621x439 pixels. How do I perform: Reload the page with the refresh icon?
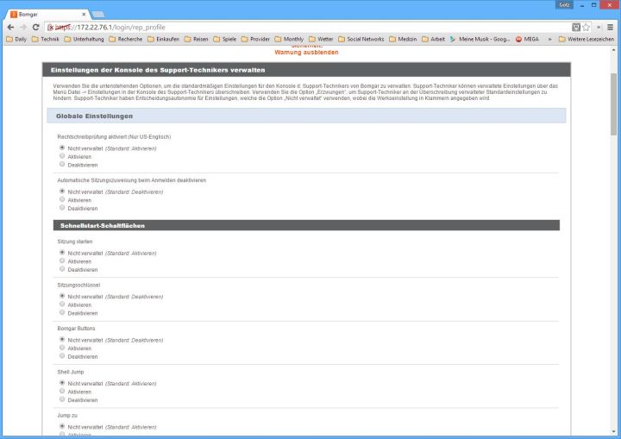[35, 27]
